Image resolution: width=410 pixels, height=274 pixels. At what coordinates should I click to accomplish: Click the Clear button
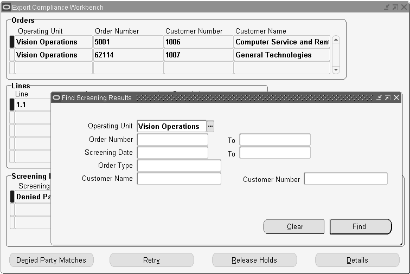coord(293,226)
